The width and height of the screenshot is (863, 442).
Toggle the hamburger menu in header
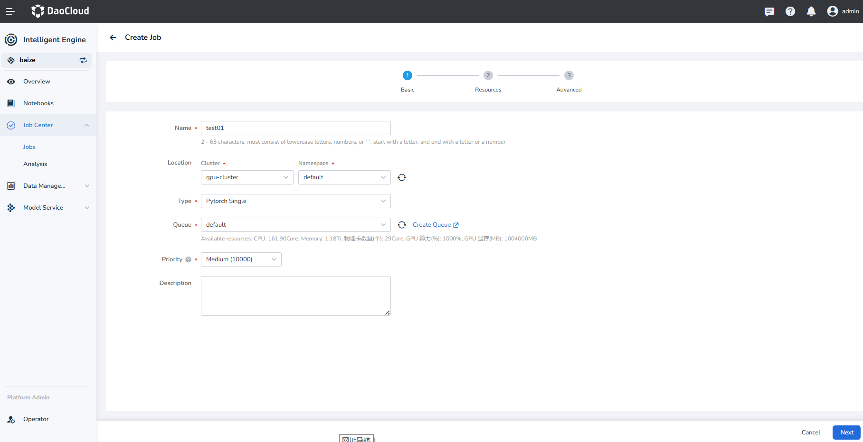pyautogui.click(x=10, y=11)
